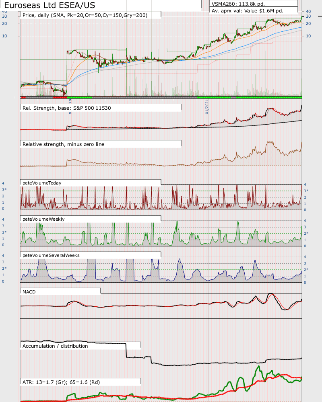Viewport: 322px width, 402px height.
Task: Click the VSMA260: 113.8k pd. label
Action: click(x=238, y=4)
